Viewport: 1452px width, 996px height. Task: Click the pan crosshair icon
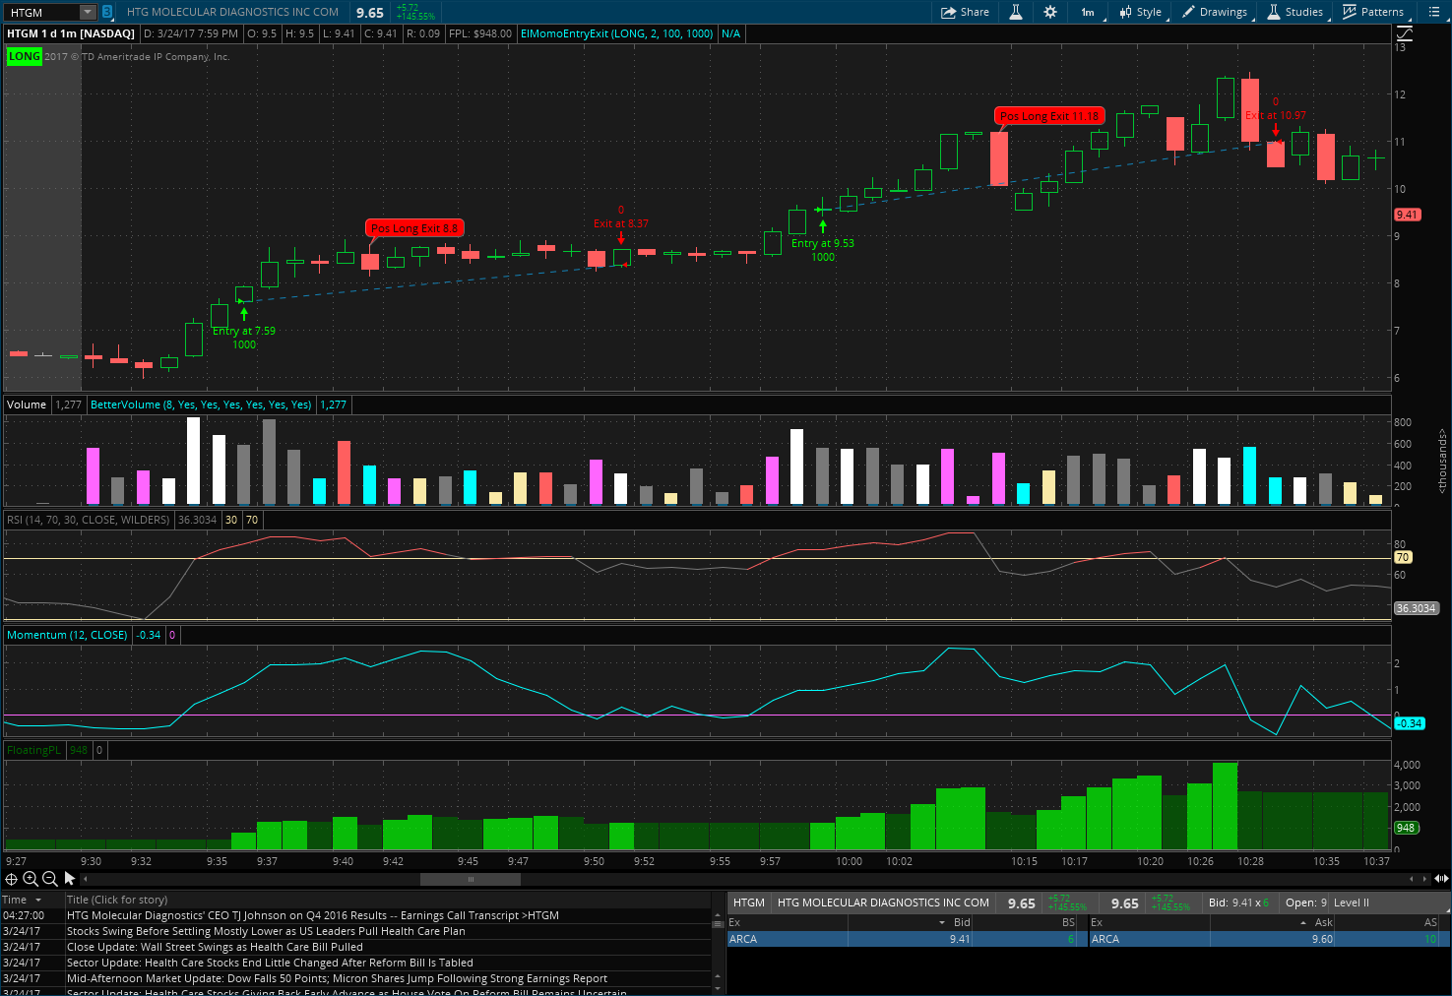pyautogui.click(x=11, y=879)
